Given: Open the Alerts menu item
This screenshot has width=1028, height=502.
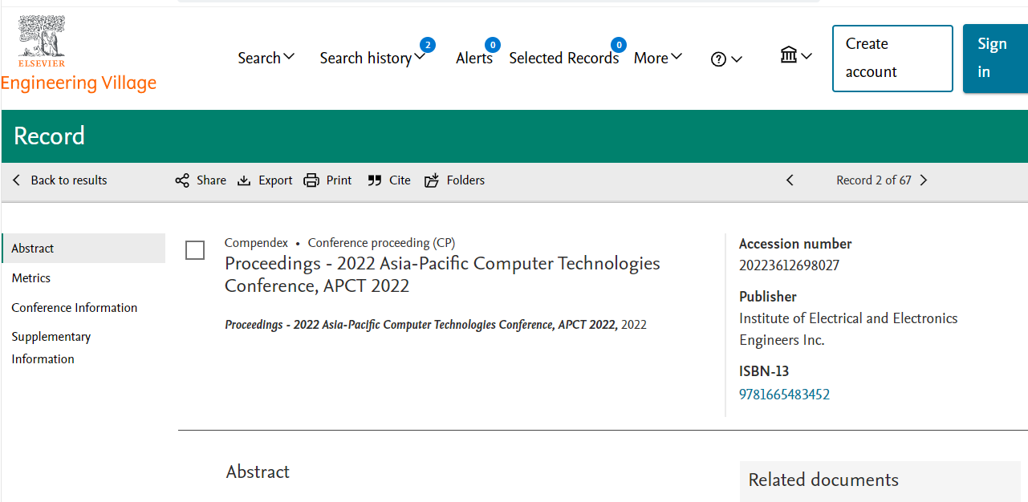Looking at the screenshot, I should [474, 59].
